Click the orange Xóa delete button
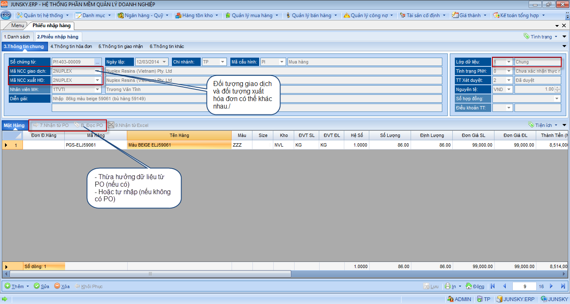The width and height of the screenshot is (570, 304). click(62, 286)
